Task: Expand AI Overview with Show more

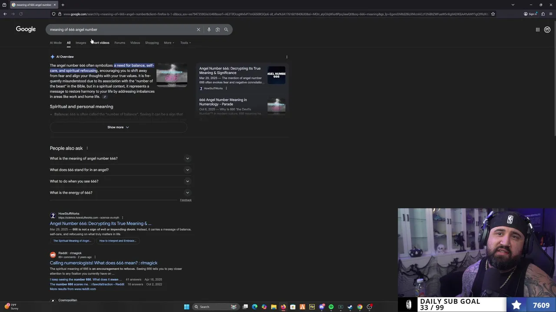Action: tap(118, 127)
